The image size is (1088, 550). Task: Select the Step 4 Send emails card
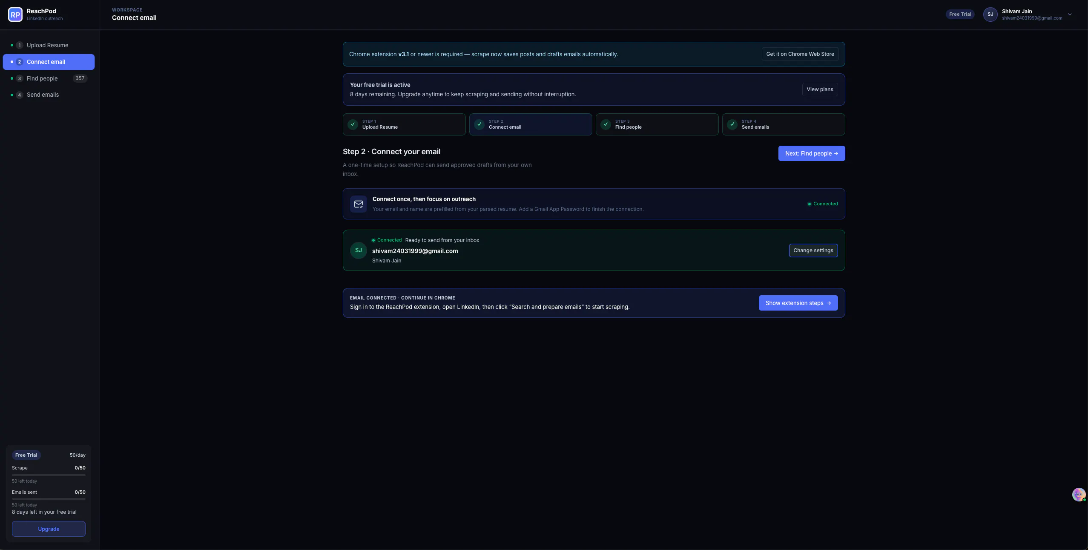784,124
